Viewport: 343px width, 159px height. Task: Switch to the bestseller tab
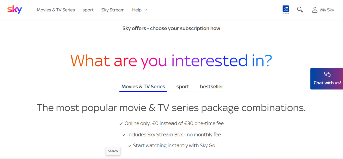coord(212,87)
